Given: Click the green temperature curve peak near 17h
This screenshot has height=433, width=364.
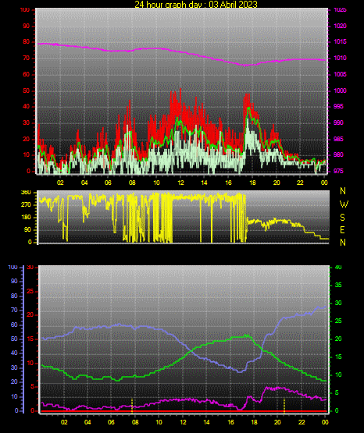Looking at the screenshot, I should [246, 335].
